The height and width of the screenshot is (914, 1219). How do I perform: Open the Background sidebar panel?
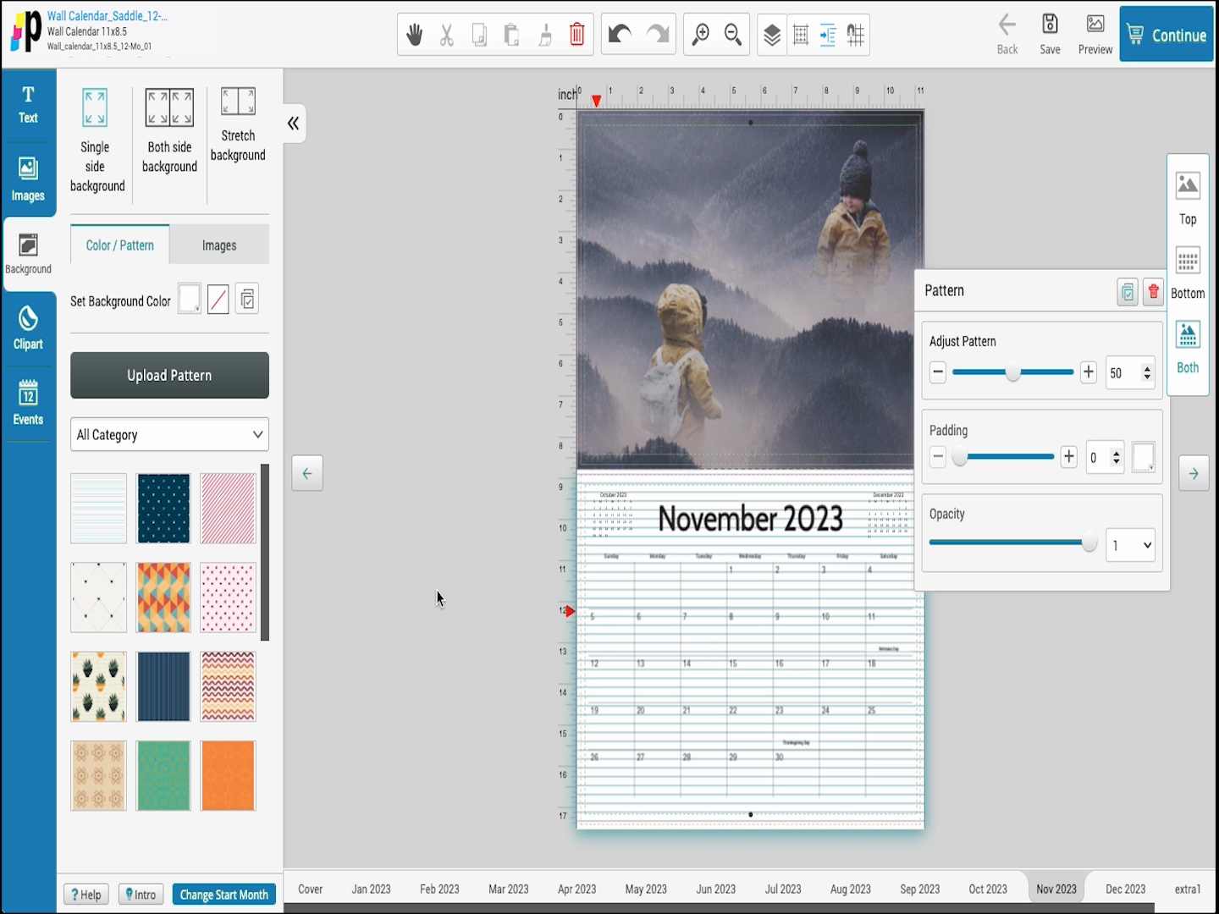coord(28,255)
